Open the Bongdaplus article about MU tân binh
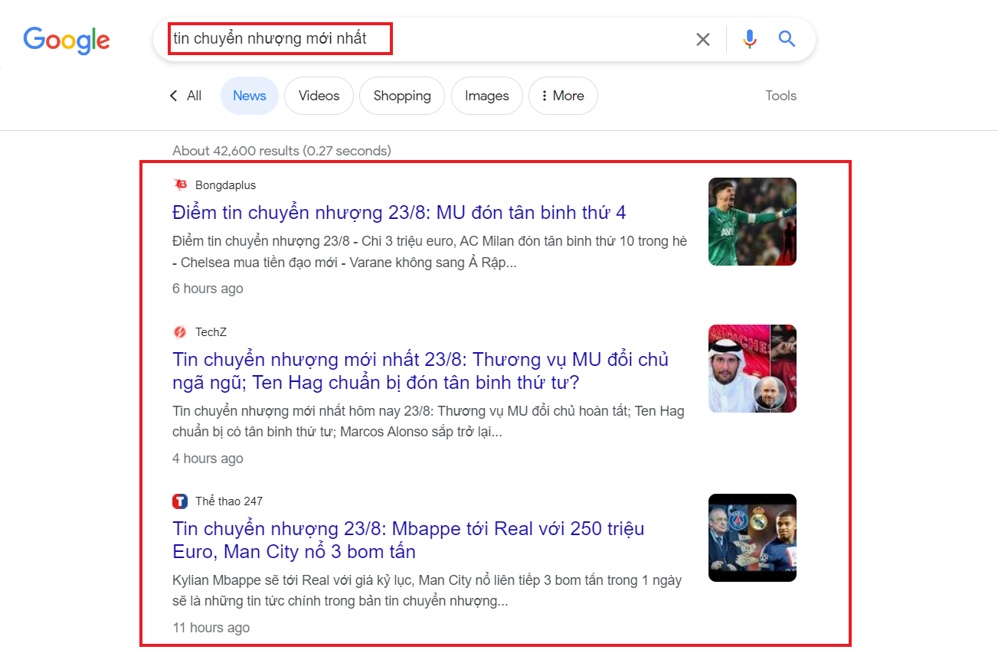 pyautogui.click(x=399, y=212)
